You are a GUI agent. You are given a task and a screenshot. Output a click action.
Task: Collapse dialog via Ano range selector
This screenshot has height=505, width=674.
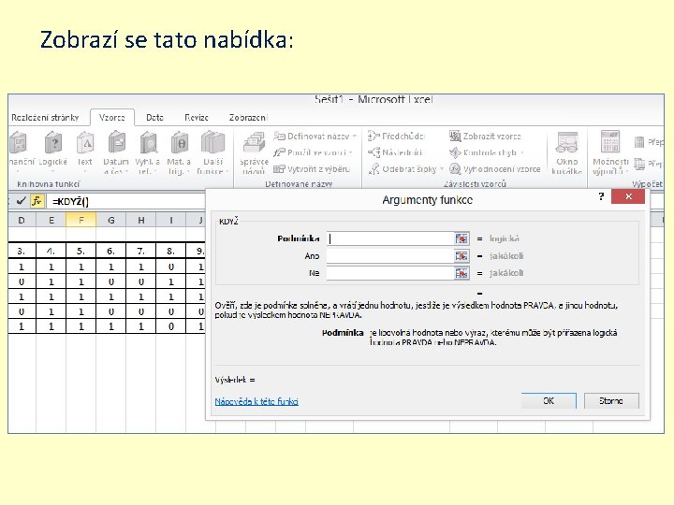click(462, 256)
